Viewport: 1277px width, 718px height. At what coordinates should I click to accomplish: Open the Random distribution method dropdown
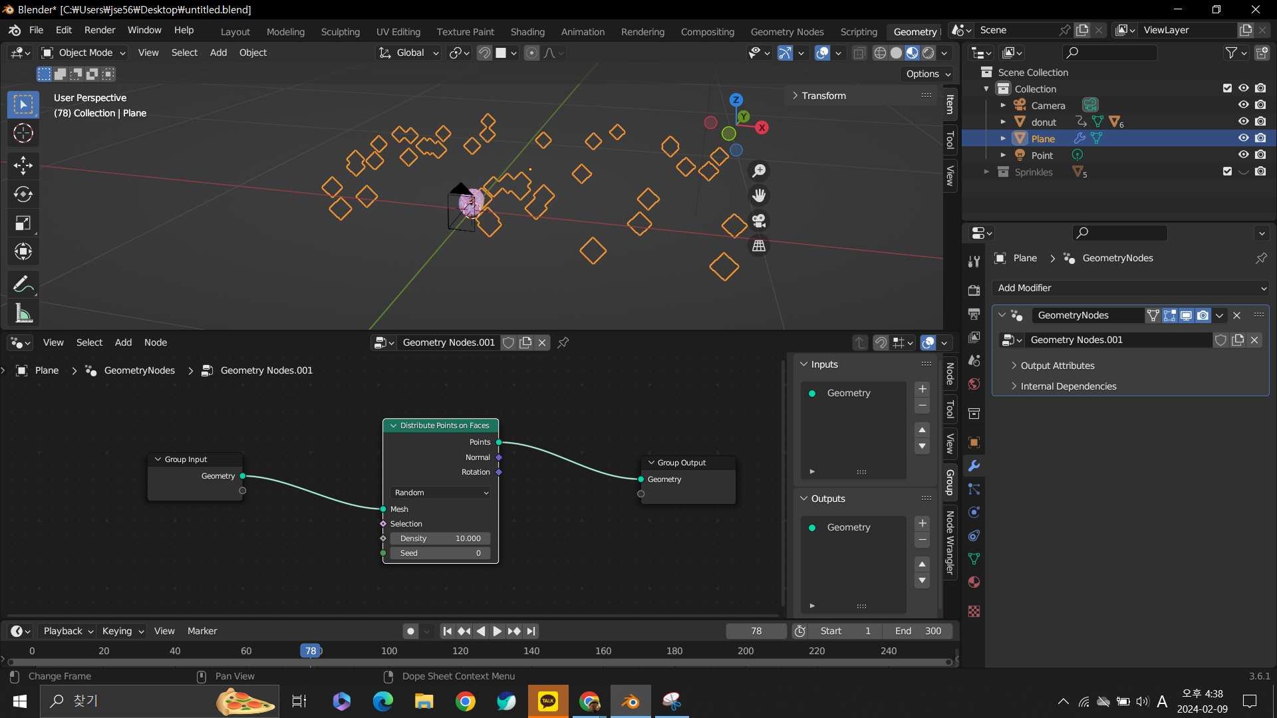pyautogui.click(x=441, y=493)
